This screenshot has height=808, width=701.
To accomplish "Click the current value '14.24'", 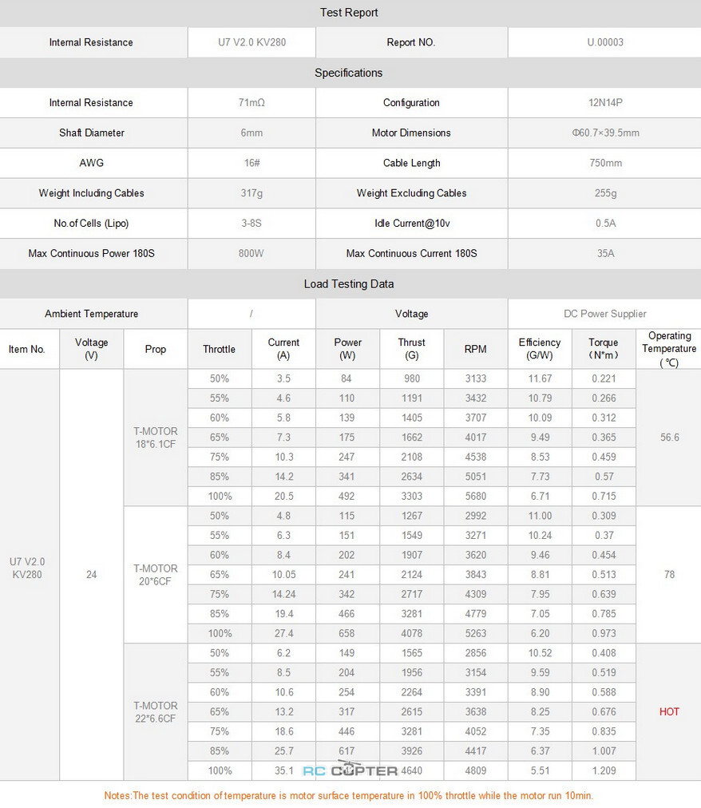I will click(283, 594).
